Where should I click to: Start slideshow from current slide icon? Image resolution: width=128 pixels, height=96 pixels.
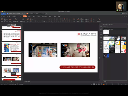[x=16, y=19]
